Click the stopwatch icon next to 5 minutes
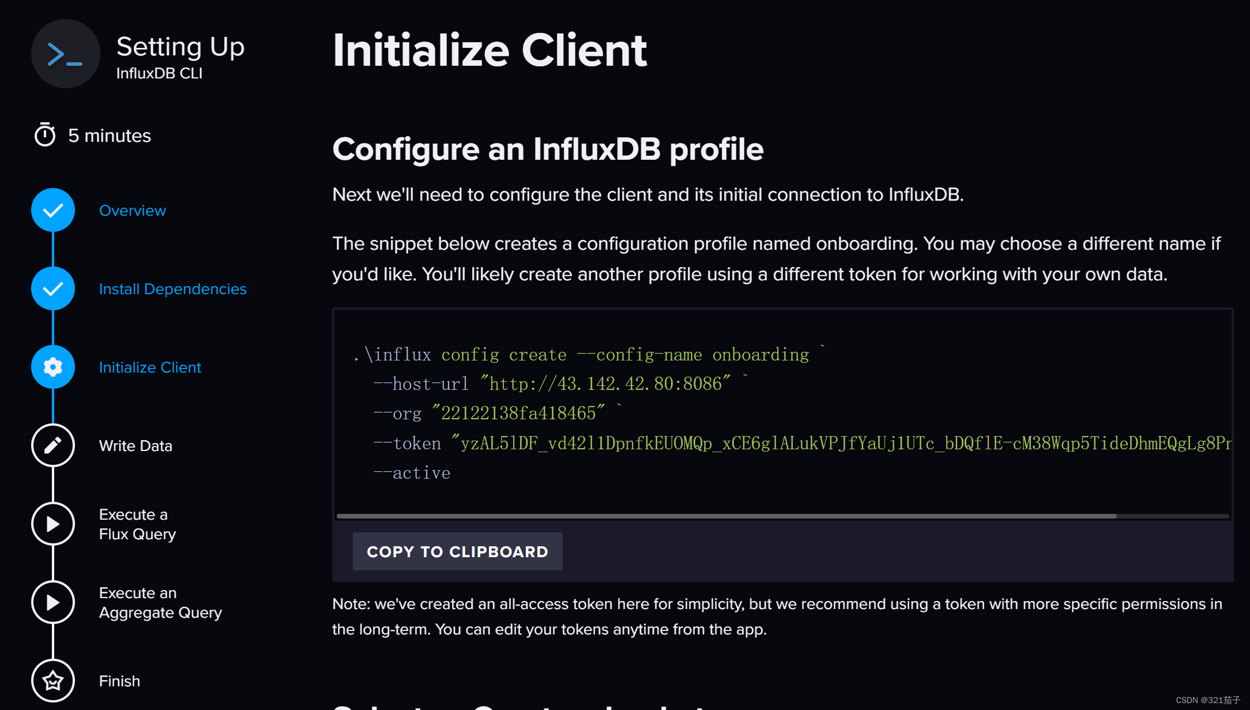 pos(45,134)
